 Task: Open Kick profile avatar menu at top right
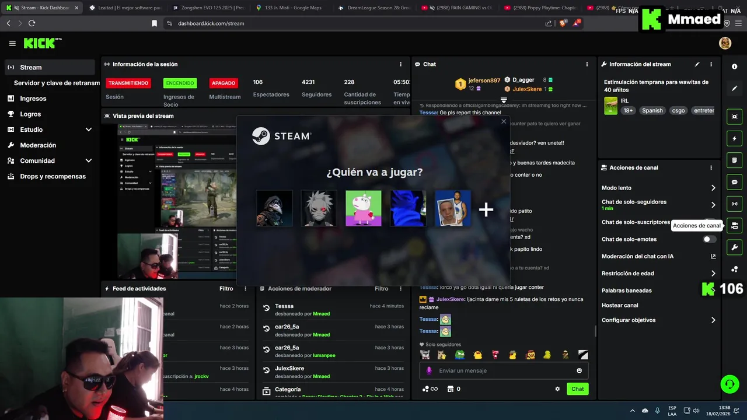click(725, 43)
